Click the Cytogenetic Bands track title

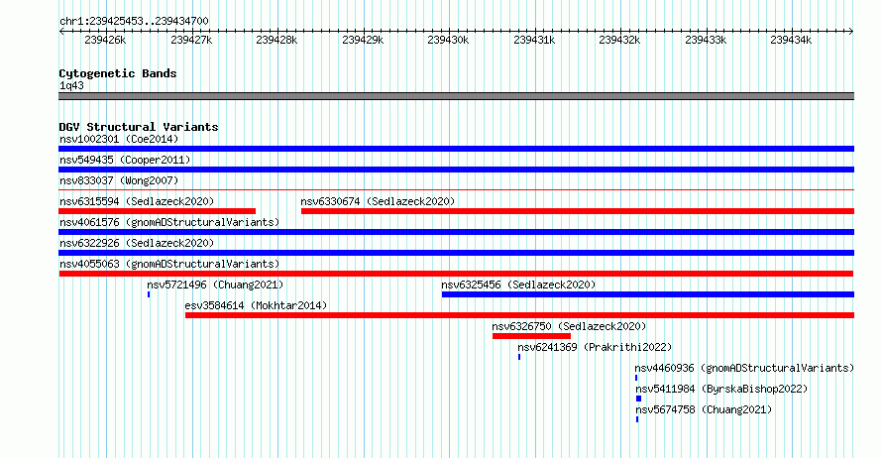tap(118, 73)
